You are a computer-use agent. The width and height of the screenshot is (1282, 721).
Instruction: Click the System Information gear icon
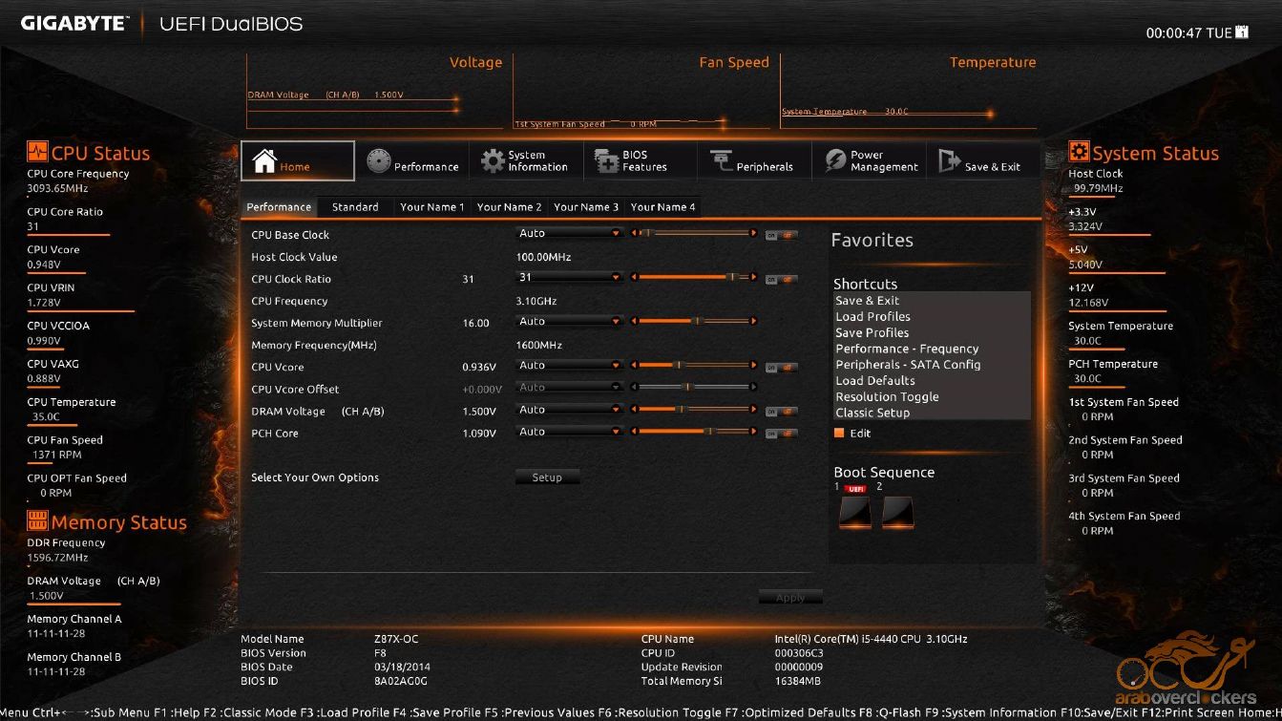(x=493, y=161)
